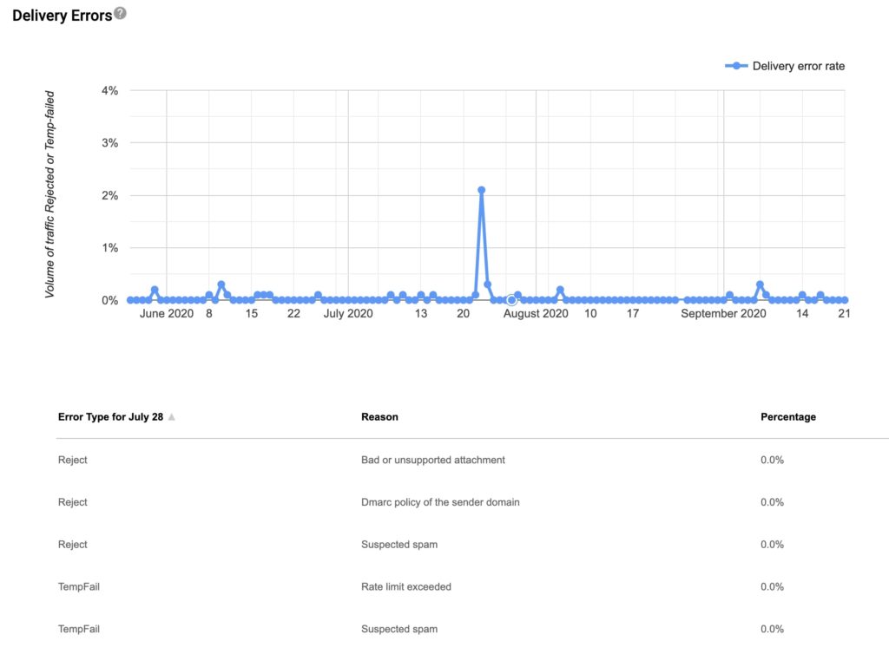This screenshot has height=654, width=889.
Task: Click the last data point on chart
Action: 845,300
